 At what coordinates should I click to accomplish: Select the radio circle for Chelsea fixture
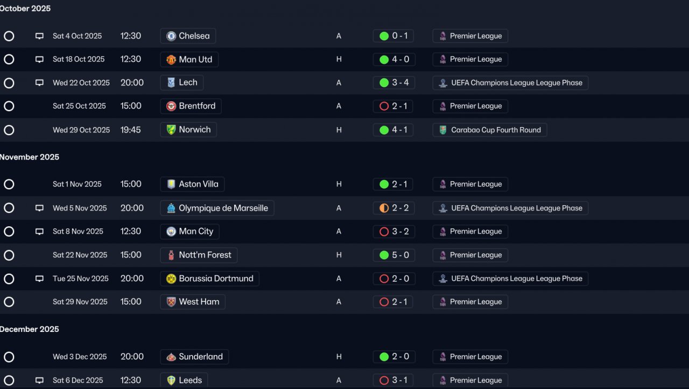pos(9,36)
